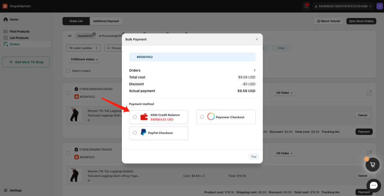Open the TK order number dropdown
This screenshot has height=196, width=384.
click(x=84, y=48)
